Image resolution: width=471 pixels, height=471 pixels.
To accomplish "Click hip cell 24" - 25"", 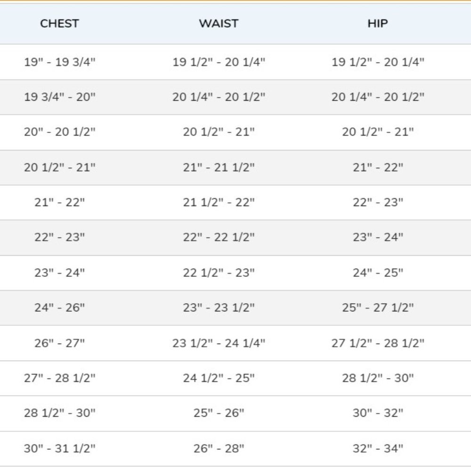I will (378, 273).
